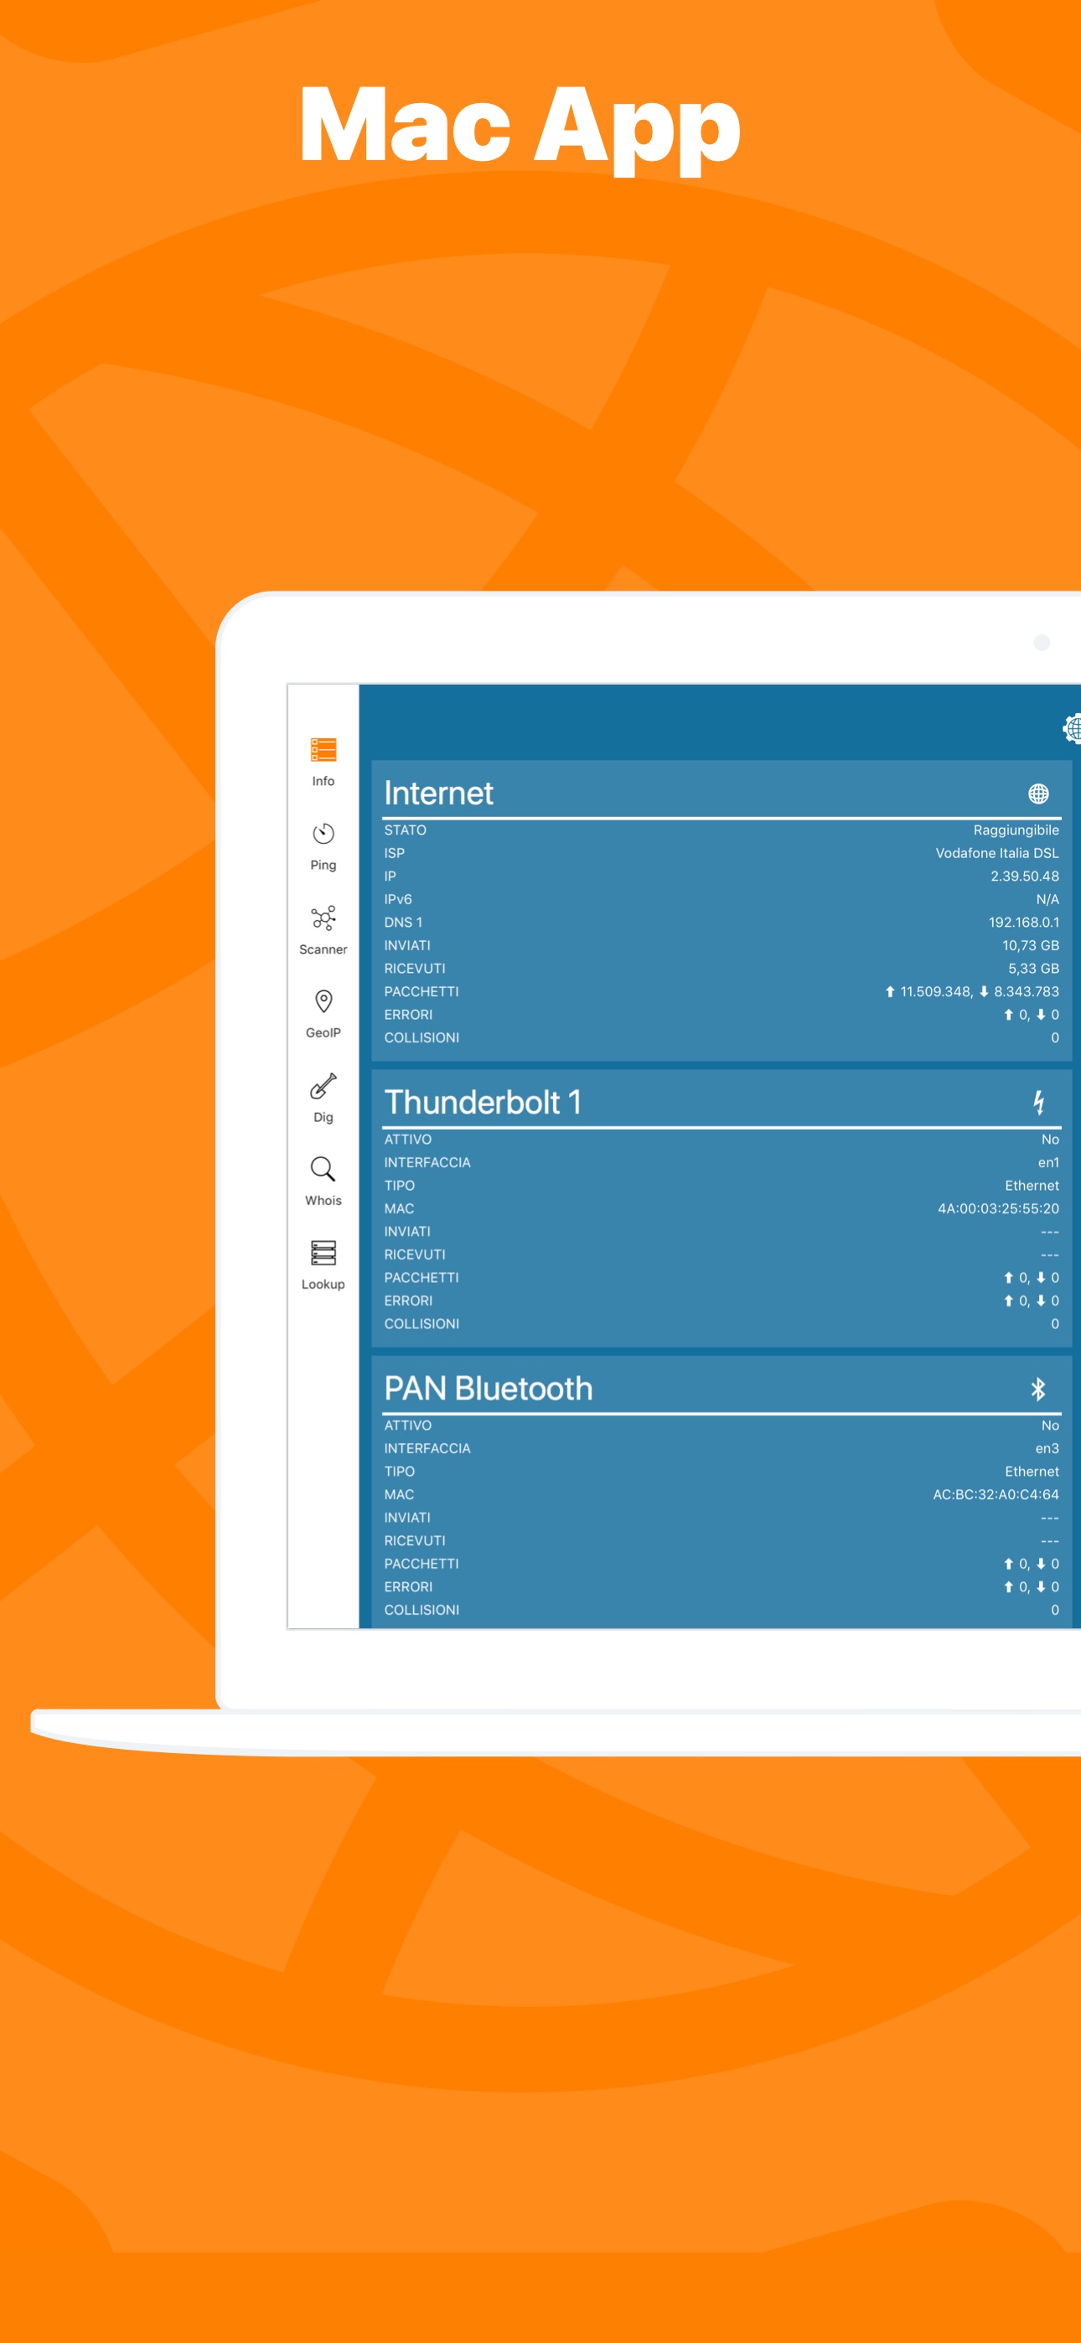This screenshot has width=1081, height=2343.
Task: Click the en3 interface value
Action: click(1047, 1449)
